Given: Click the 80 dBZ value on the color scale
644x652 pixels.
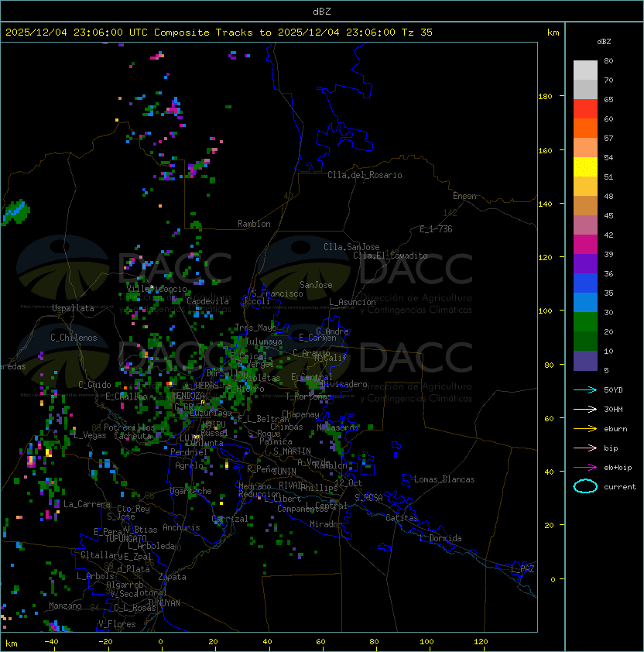Looking at the screenshot, I should (608, 60).
